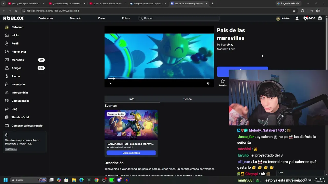
Task: Click the Inventario icon in sidebar
Action: click(7, 84)
